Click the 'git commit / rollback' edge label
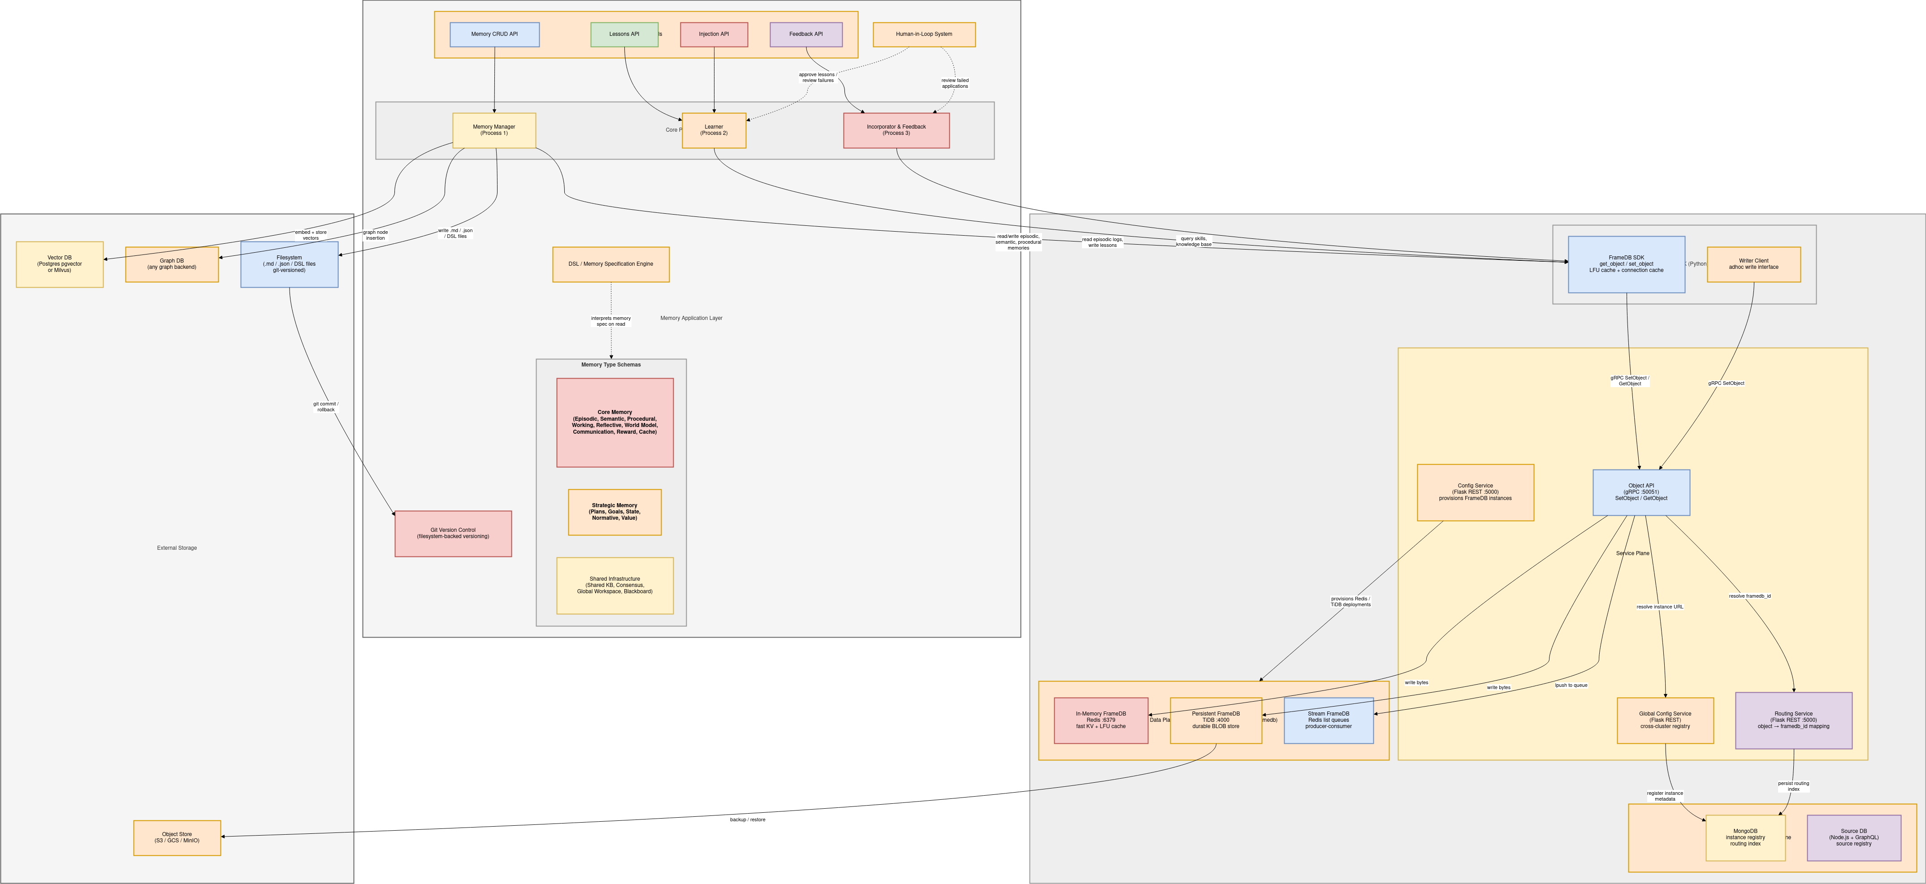Screen dimensions: 1926x884 click(326, 406)
